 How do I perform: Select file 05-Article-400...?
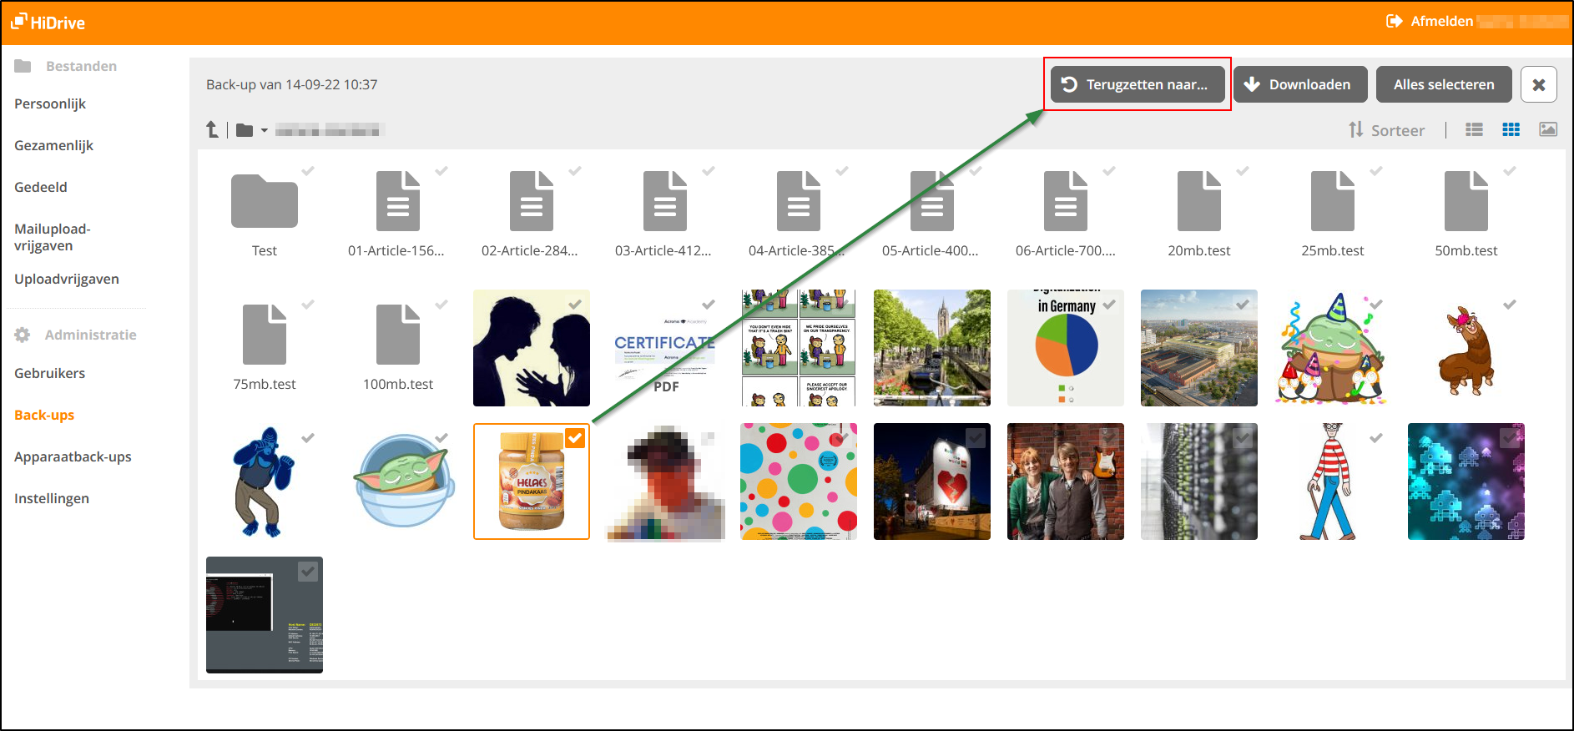(x=932, y=201)
